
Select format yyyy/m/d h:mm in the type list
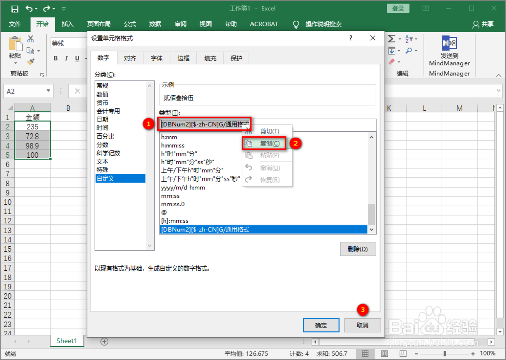[264, 188]
